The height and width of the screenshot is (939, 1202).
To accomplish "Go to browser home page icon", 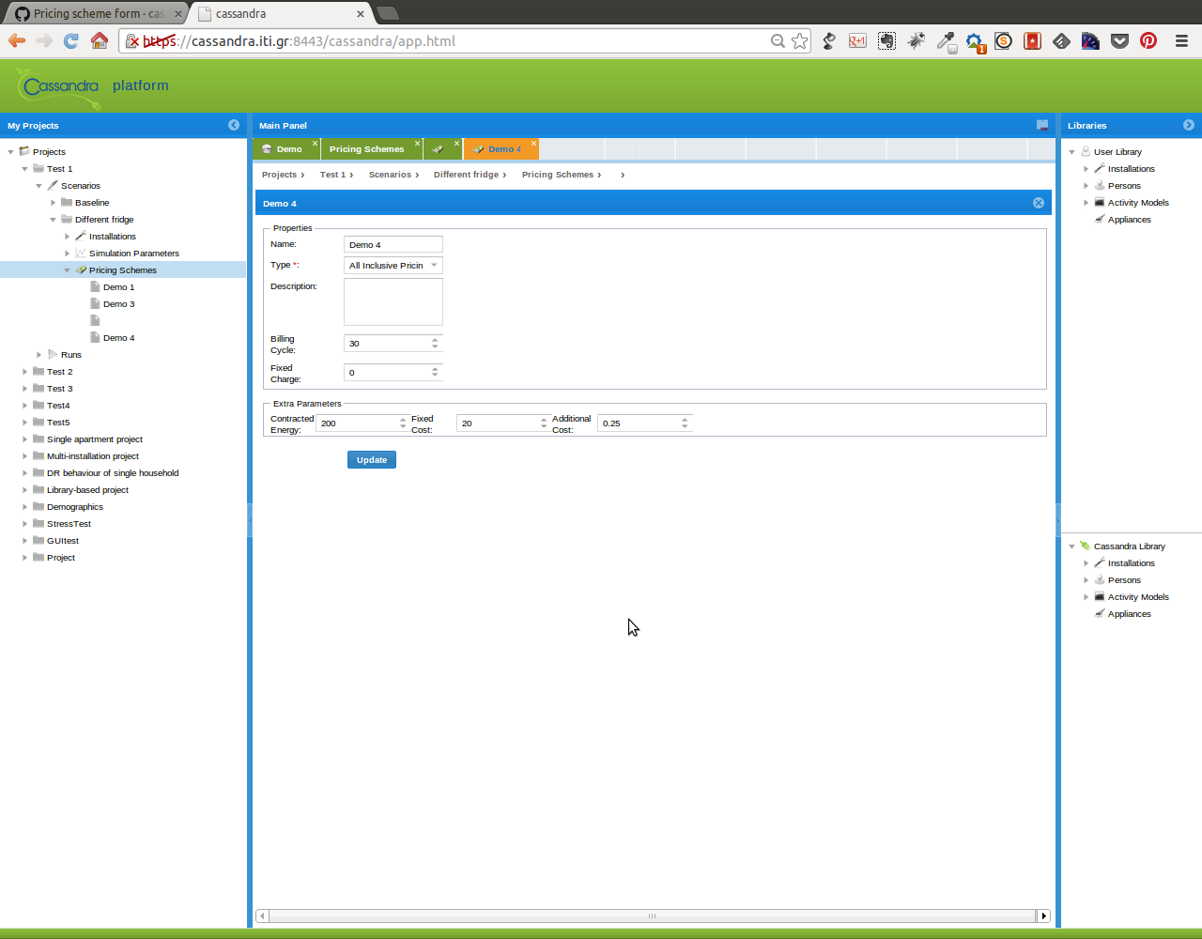I will pos(100,40).
